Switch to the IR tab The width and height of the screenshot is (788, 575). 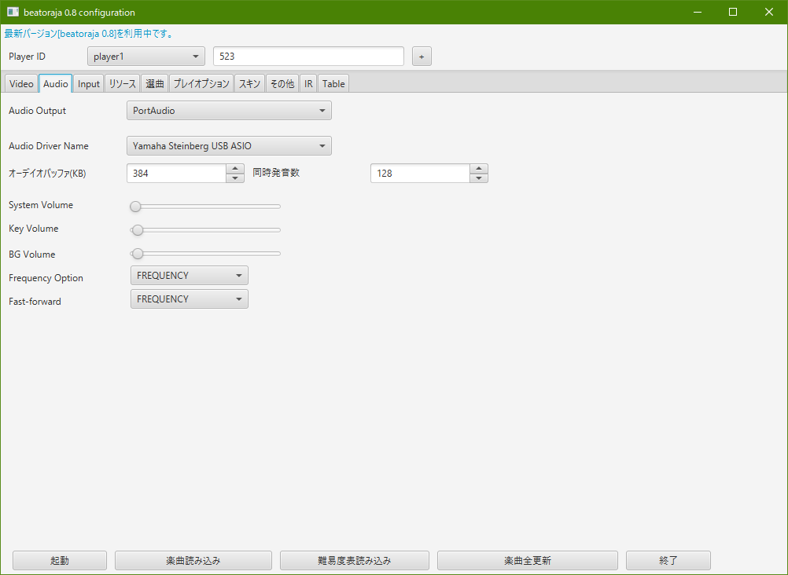308,84
